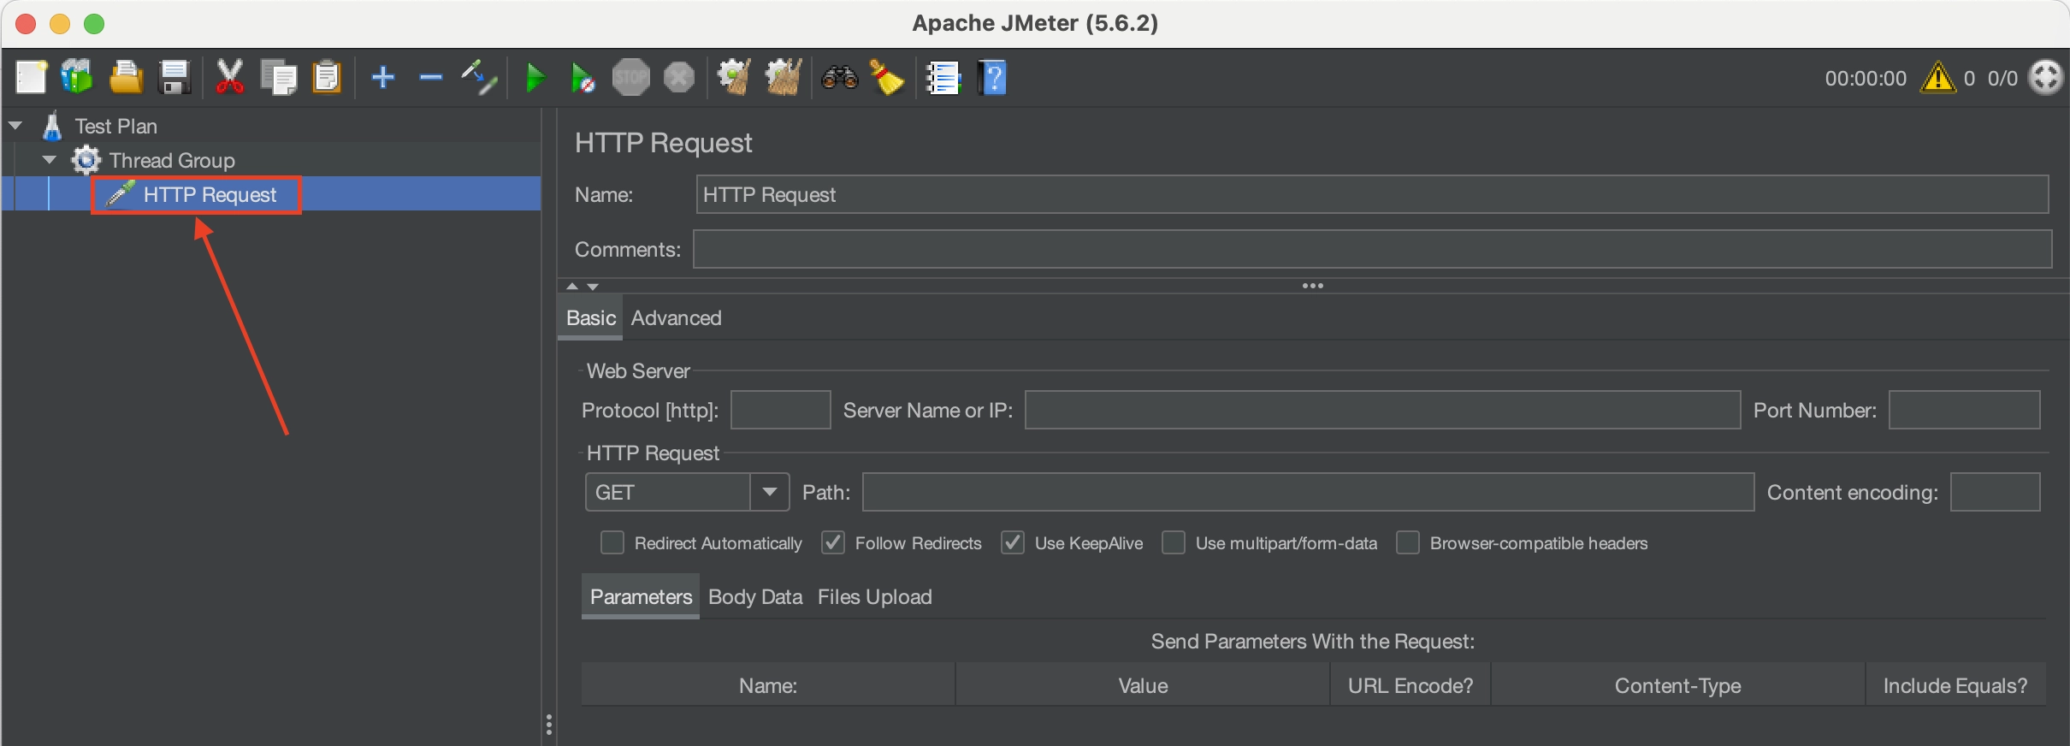
Task: Enable Browser-compatible headers checkbox
Action: (x=1407, y=543)
